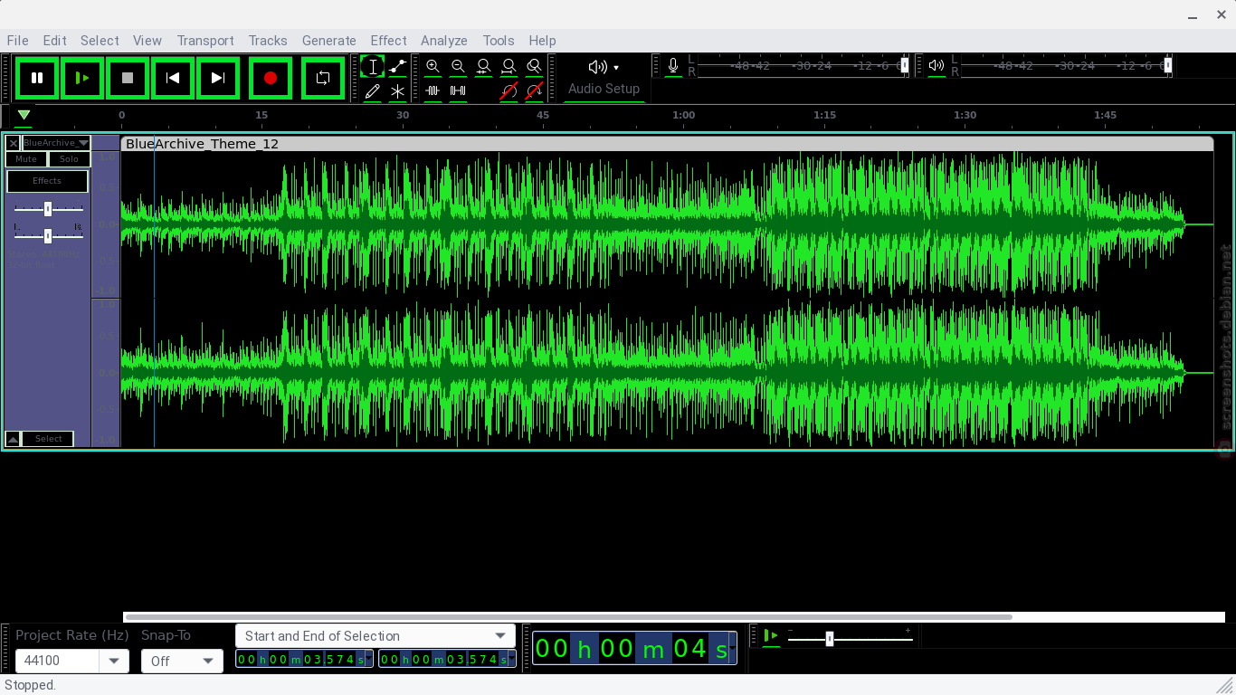
Task: Click the Pause transport button
Action: [x=37, y=79]
